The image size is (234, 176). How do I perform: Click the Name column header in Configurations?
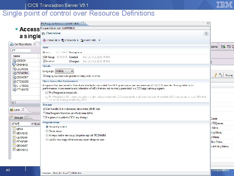25,56
